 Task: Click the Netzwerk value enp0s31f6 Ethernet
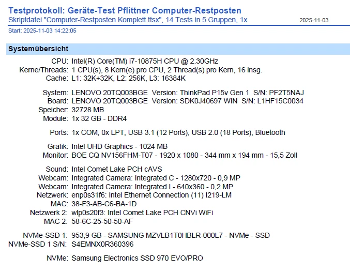pyautogui.click(x=151, y=195)
